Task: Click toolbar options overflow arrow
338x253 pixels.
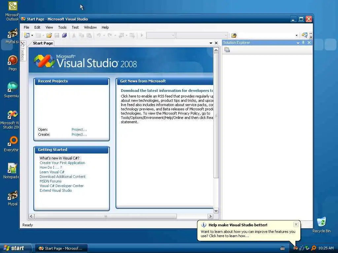Action: pos(311,35)
